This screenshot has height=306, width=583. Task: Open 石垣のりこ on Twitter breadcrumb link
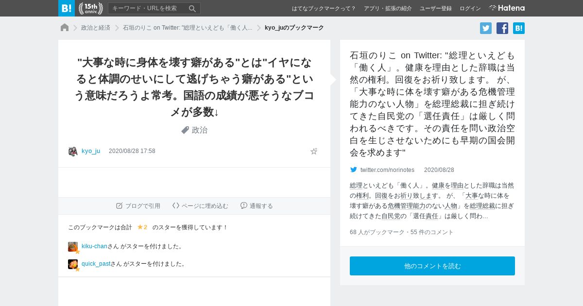point(188,28)
